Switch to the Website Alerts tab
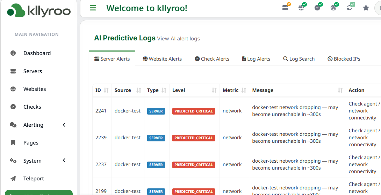This screenshot has width=381, height=195. (x=162, y=59)
